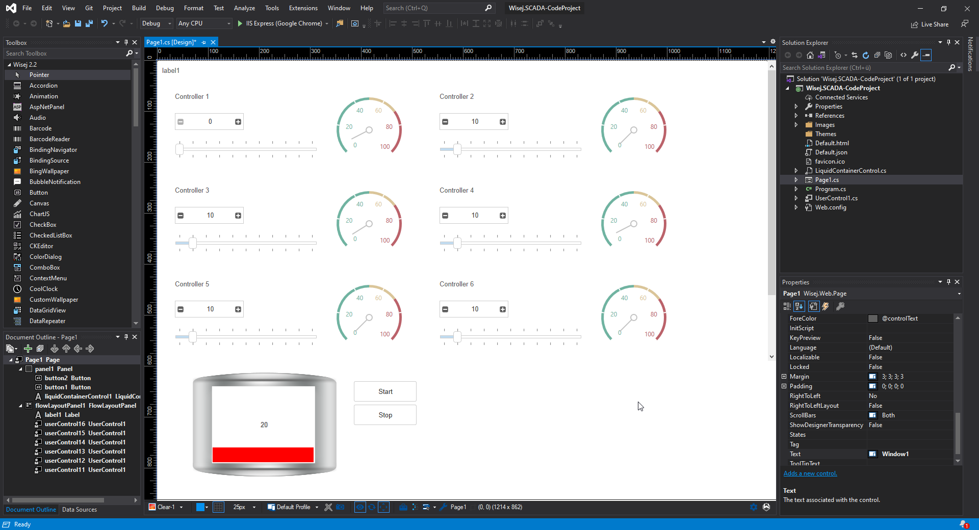Click Events lightning icon in Properties panel
The image size is (979, 530).
coord(826,306)
